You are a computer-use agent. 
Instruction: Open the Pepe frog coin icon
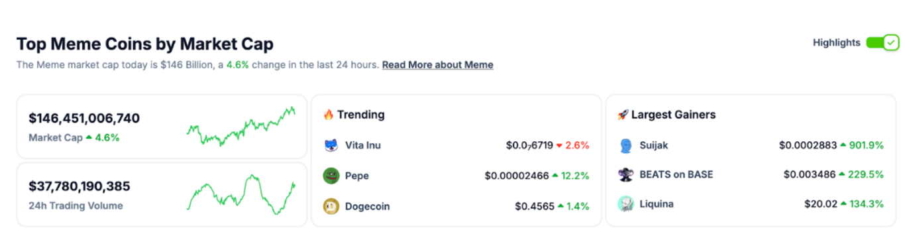[331, 176]
